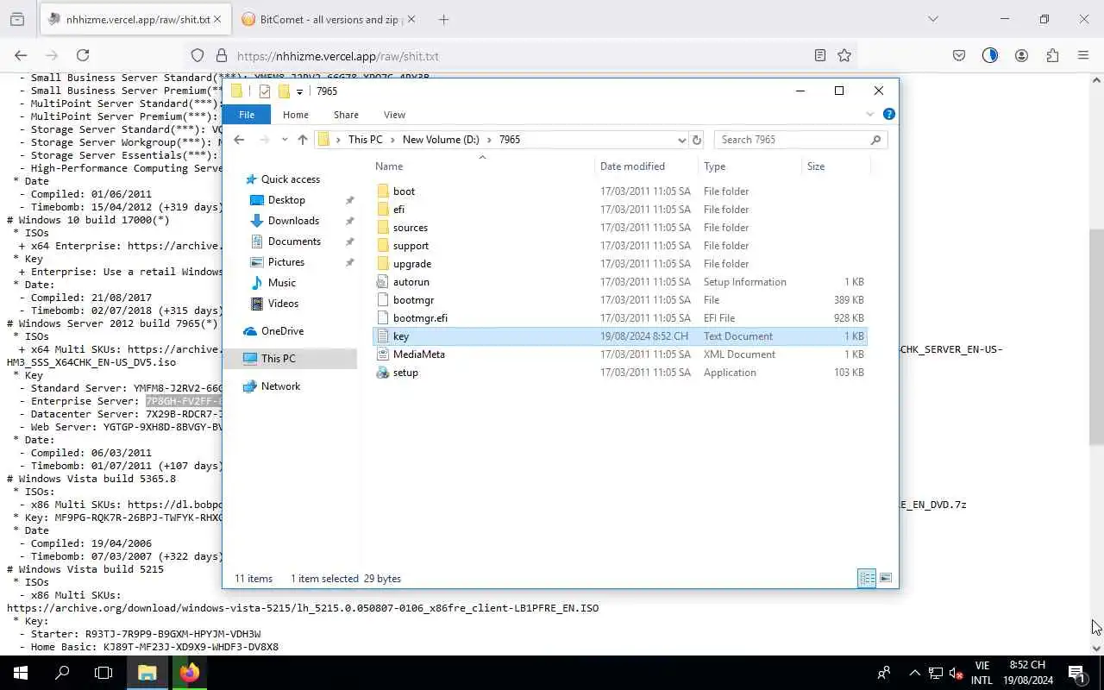The width and height of the screenshot is (1104, 690).
Task: Select Network in navigation pane
Action: pos(280,386)
